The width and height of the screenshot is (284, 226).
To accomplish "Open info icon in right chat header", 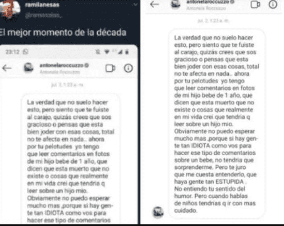I will (273, 4).
